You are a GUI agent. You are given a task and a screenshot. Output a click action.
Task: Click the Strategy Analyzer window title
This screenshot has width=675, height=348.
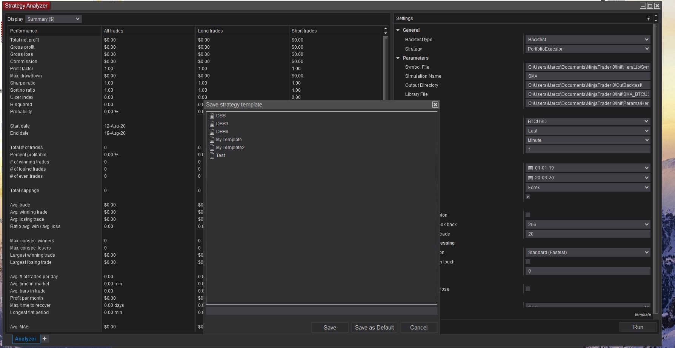point(26,6)
